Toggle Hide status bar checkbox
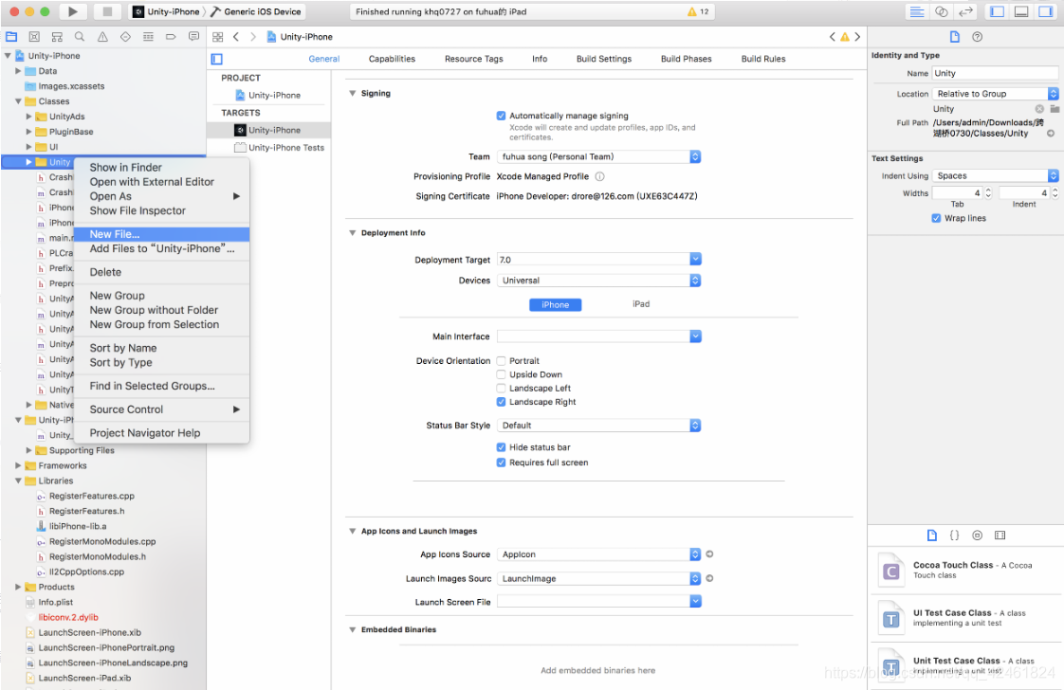Image resolution: width=1064 pixels, height=690 pixels. [x=501, y=447]
